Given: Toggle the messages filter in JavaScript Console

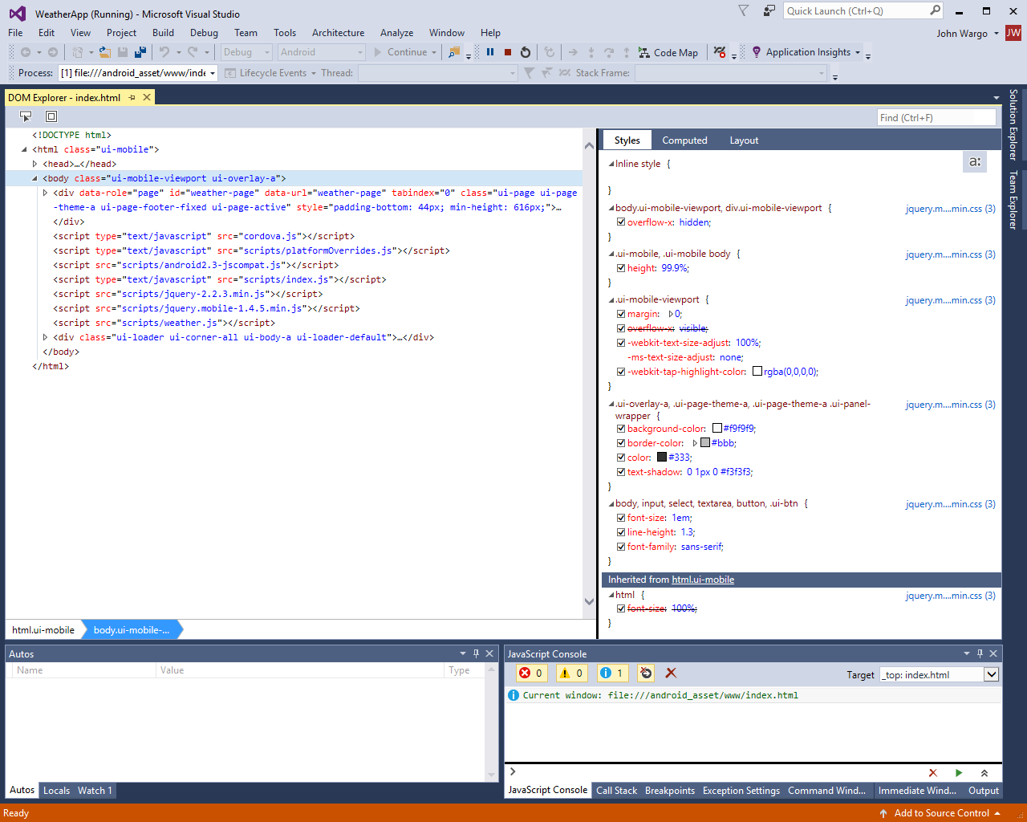Looking at the screenshot, I should pos(612,673).
